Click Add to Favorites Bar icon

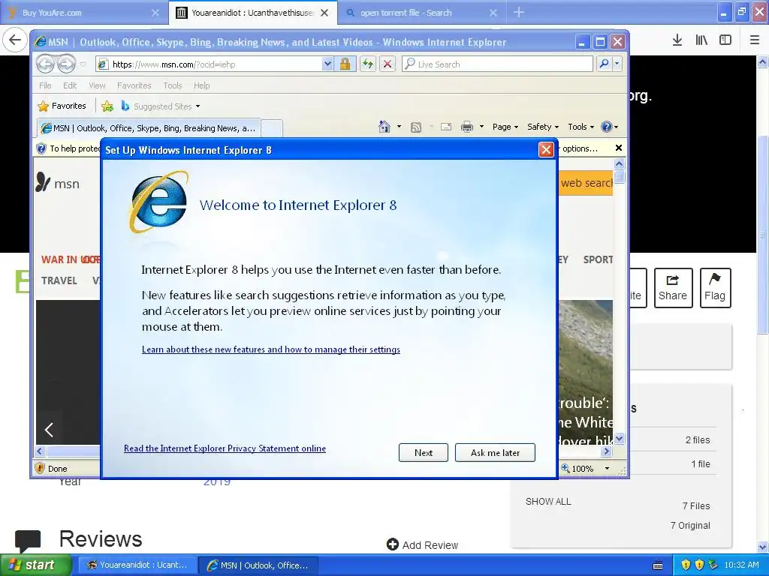coord(107,106)
